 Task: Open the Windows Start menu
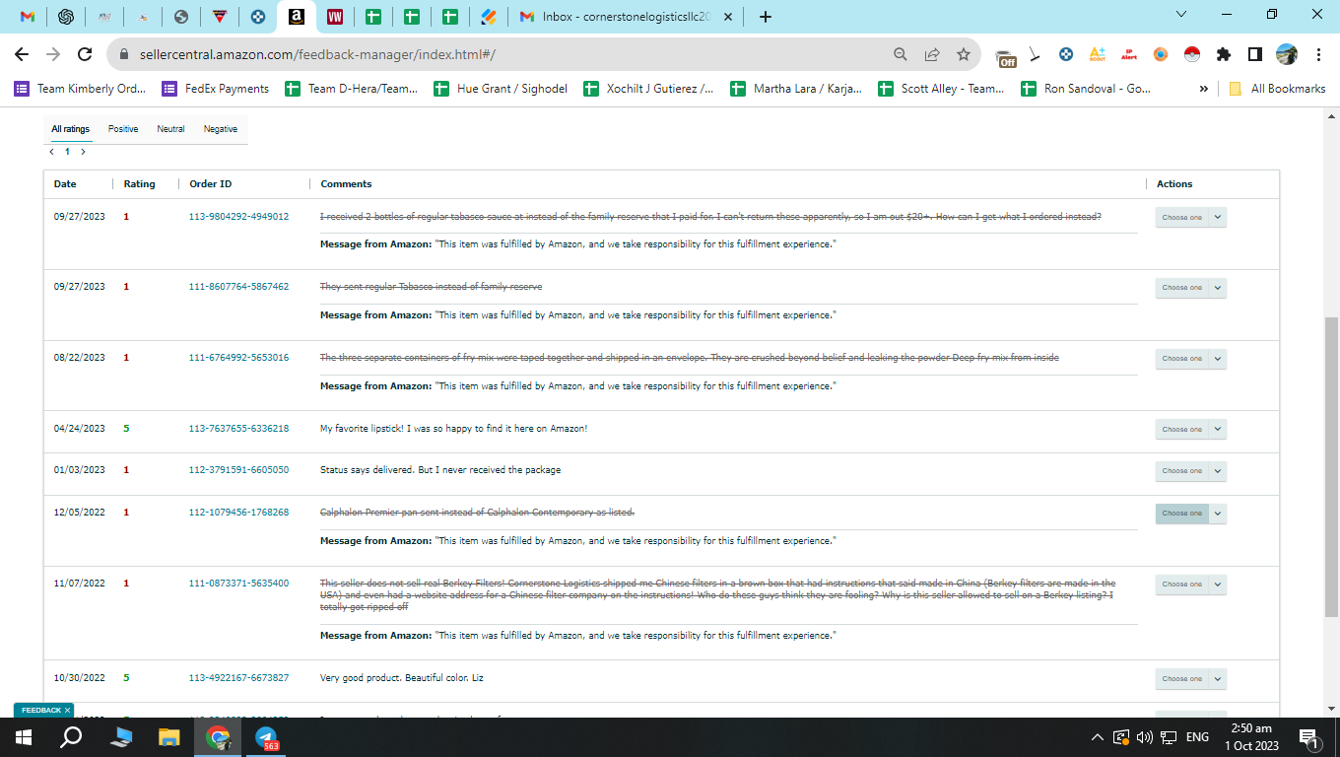point(24,737)
